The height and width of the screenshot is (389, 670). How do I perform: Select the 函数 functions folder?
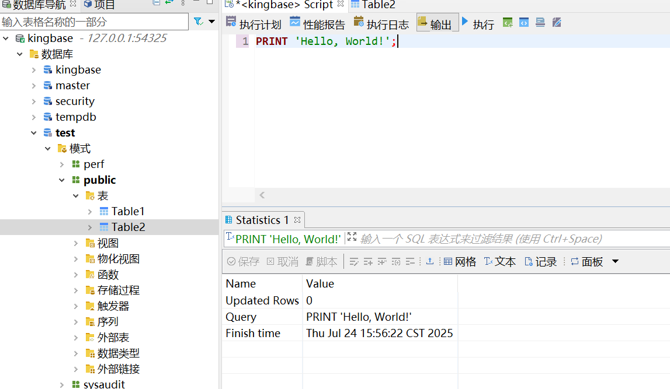(x=107, y=275)
